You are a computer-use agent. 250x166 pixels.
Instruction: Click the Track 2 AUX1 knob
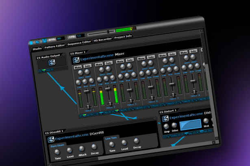point(101,70)
